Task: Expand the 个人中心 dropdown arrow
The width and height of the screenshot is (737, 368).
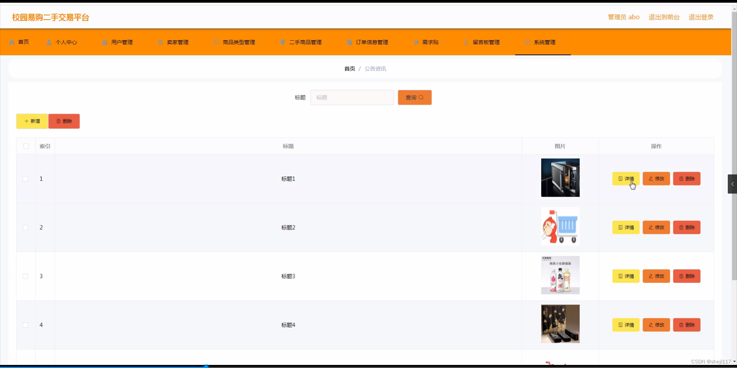Action: click(x=83, y=42)
